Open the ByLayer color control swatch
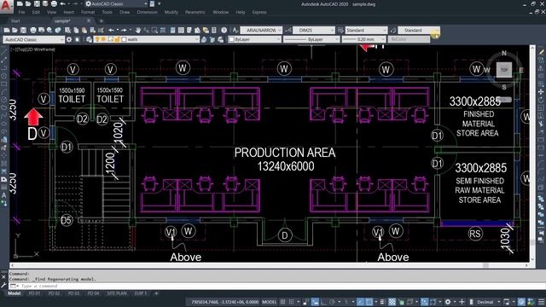 coord(231,40)
